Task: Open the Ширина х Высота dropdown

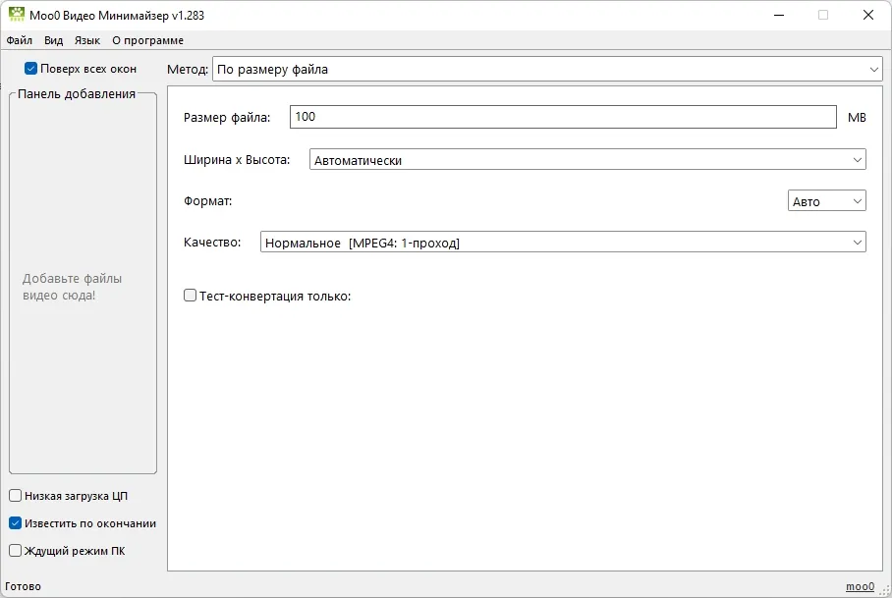Action: coord(587,160)
